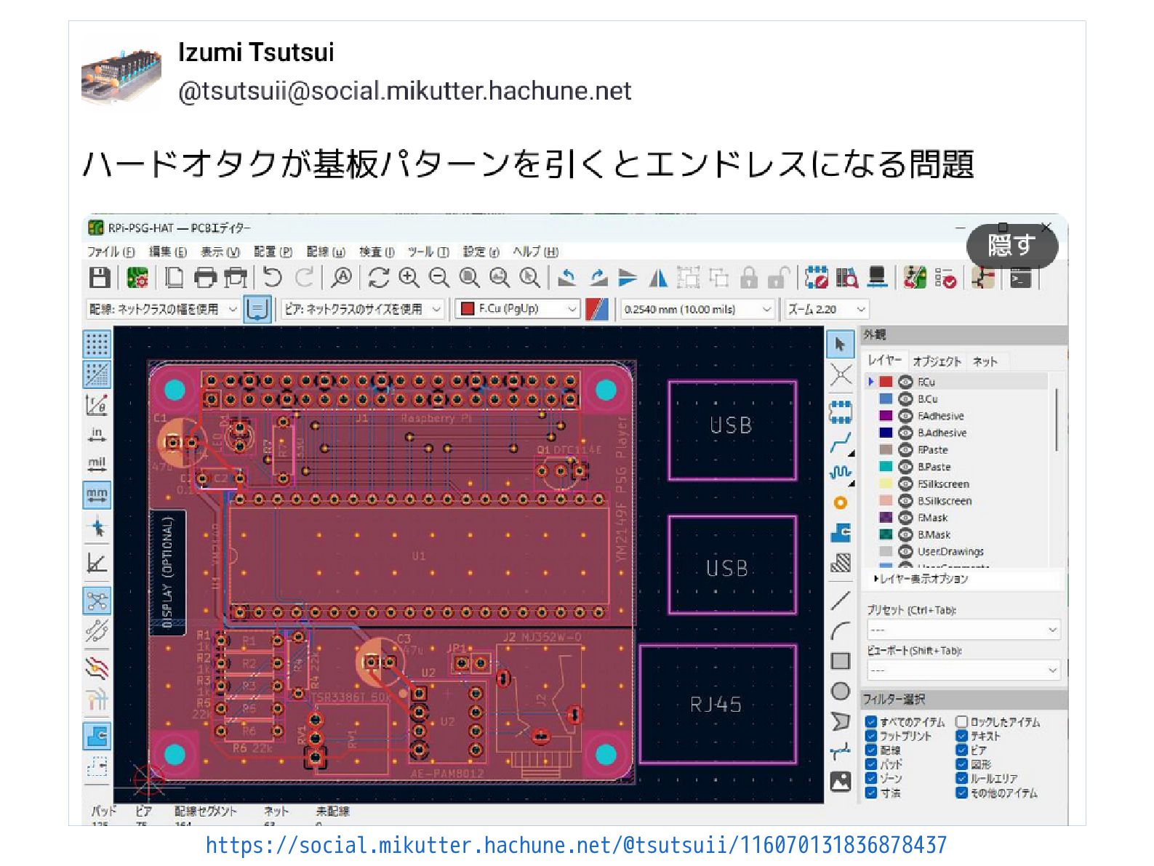Uncheck the ルールエリア filter checkbox
Screen dimensions: 1154x866
coord(961,778)
